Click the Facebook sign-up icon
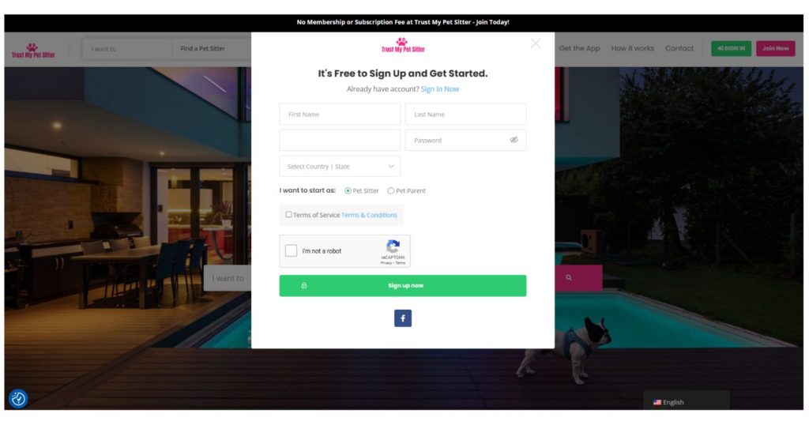The image size is (809, 425). point(402,318)
